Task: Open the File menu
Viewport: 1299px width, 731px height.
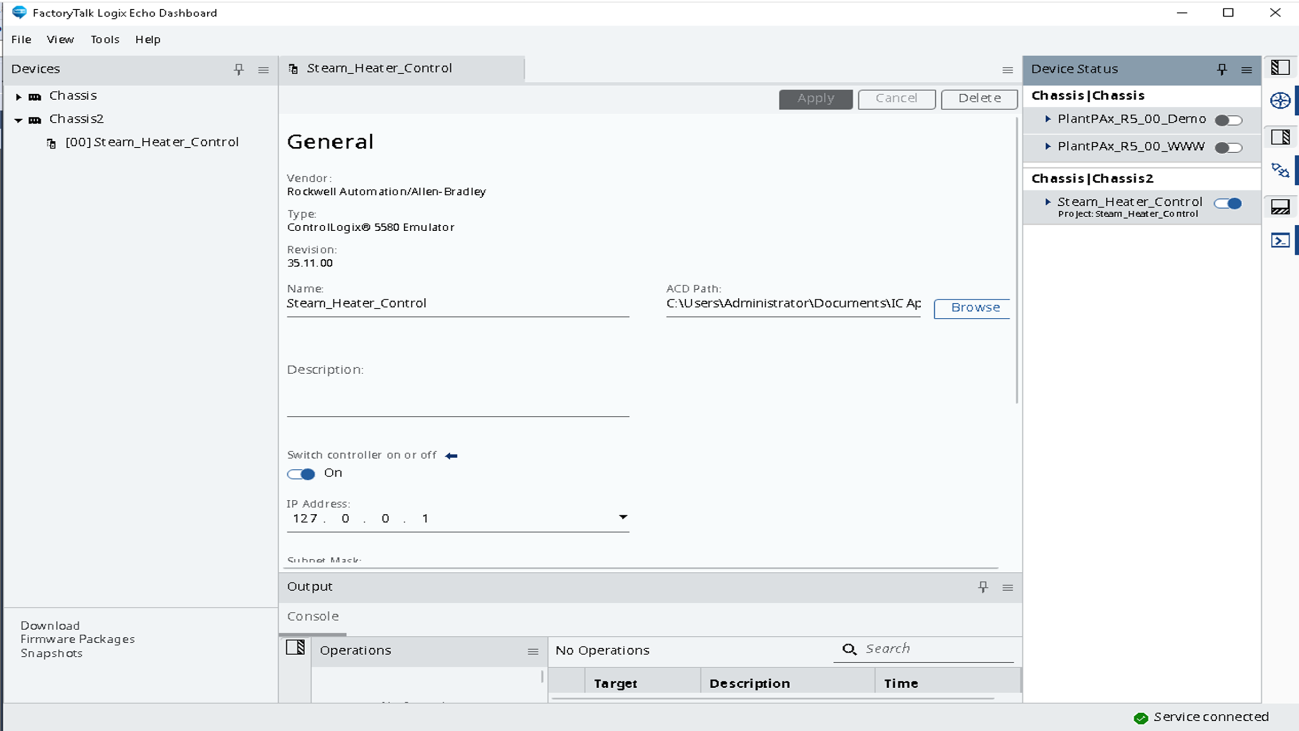Action: [21, 40]
